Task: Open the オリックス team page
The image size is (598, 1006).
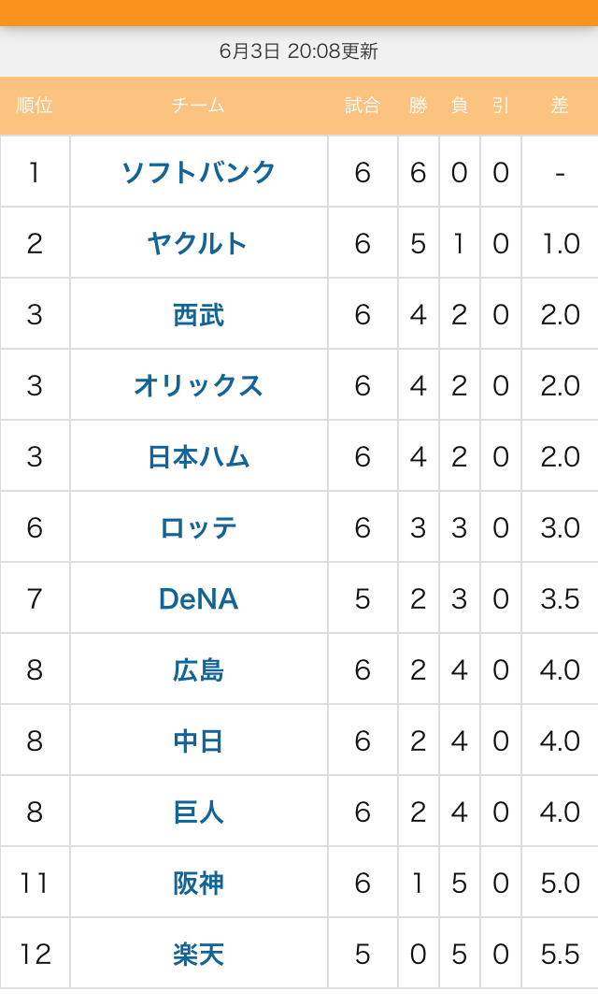Action: point(198,385)
